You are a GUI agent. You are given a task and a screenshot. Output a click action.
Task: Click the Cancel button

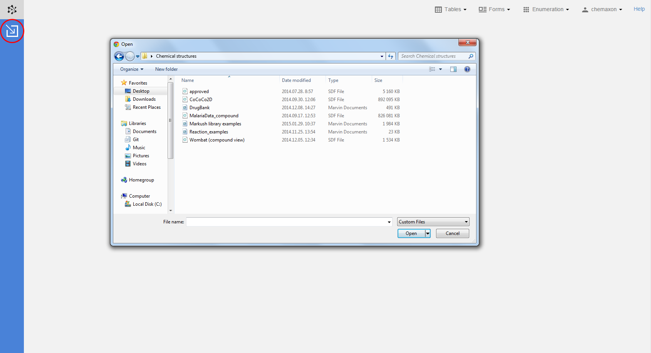(x=452, y=233)
